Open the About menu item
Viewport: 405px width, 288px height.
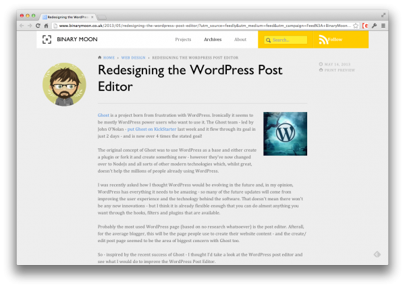click(240, 40)
